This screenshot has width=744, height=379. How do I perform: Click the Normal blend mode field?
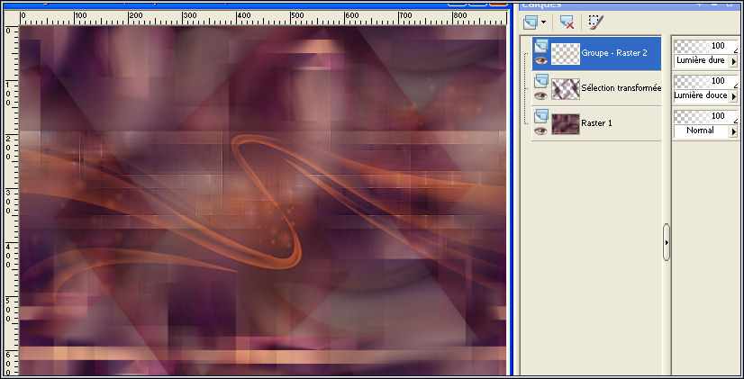pyautogui.click(x=702, y=131)
